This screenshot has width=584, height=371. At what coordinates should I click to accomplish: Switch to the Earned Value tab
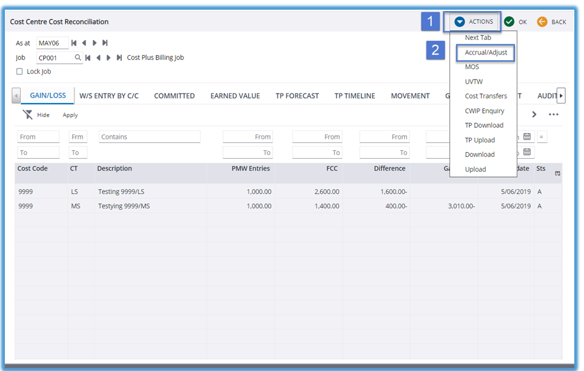[235, 96]
